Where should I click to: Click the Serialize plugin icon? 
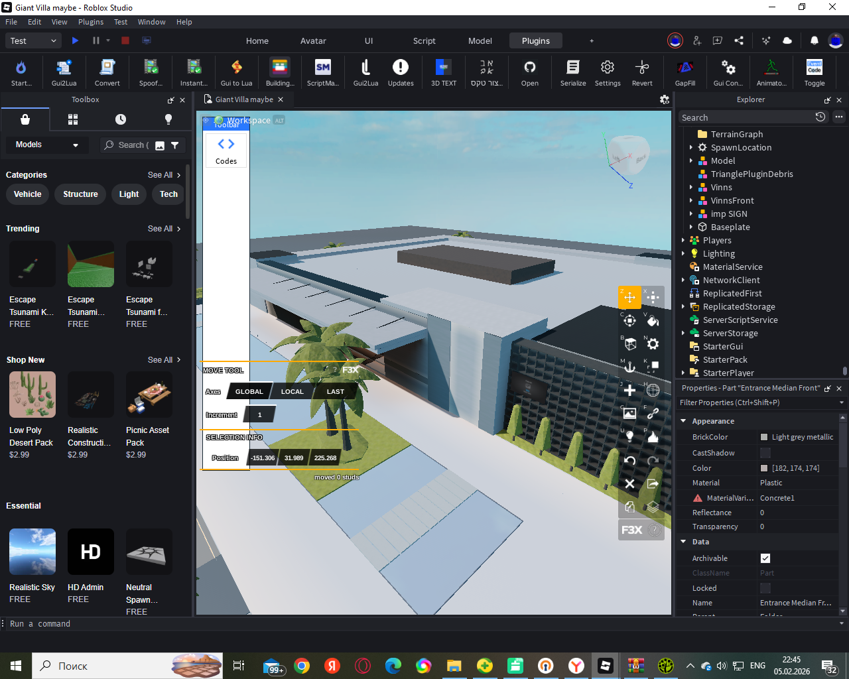(573, 73)
